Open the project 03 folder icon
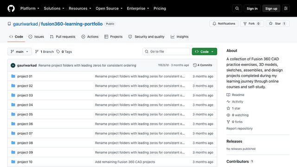The image size is (297, 167). coord(13,95)
